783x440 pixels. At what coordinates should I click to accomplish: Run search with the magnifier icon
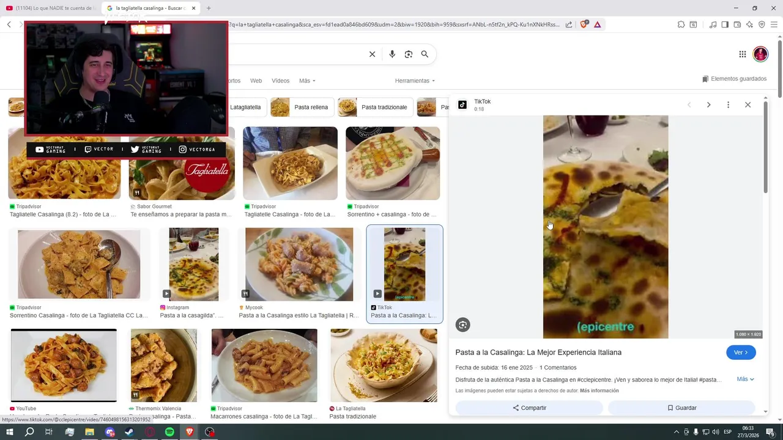click(425, 54)
